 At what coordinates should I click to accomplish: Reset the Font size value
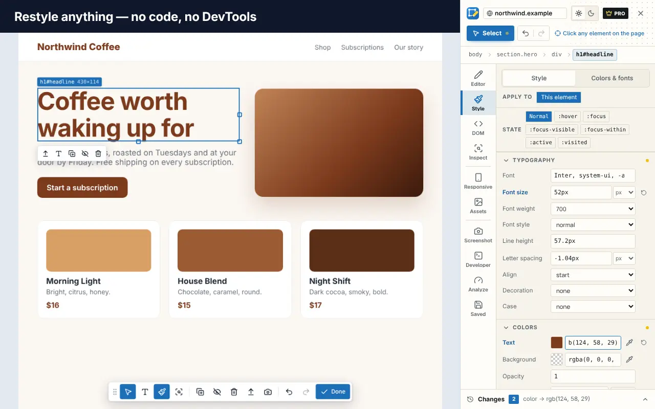pos(644,193)
